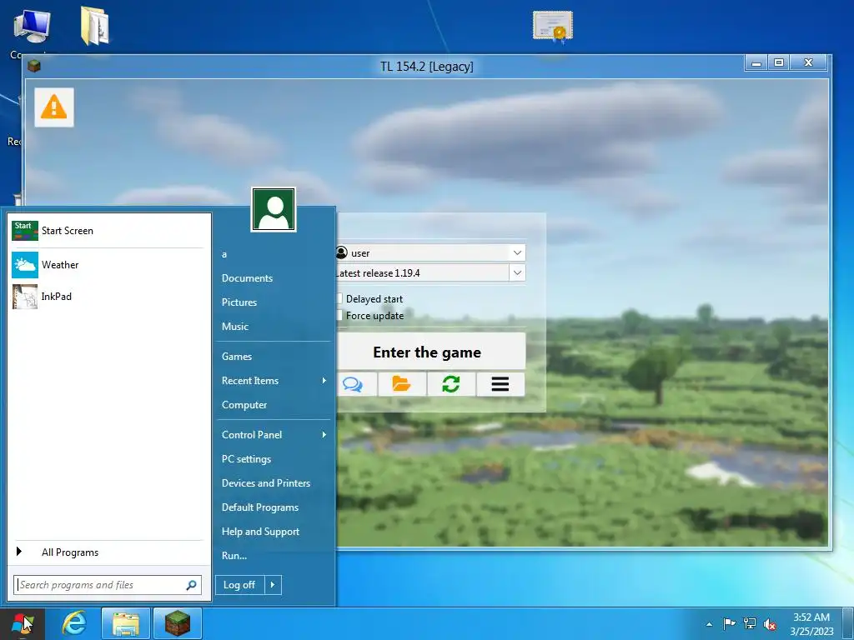
Task: Click the Windows Start button
Action: pos(22,623)
